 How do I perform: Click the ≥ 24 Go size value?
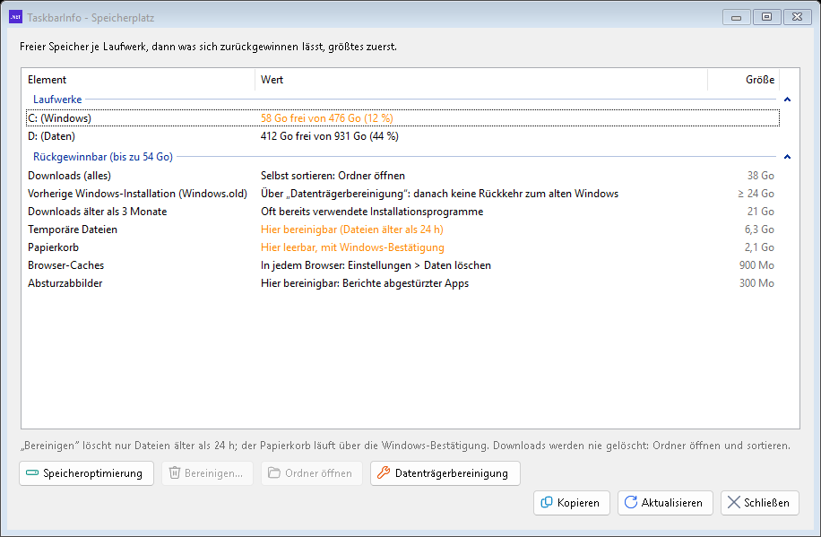click(756, 194)
